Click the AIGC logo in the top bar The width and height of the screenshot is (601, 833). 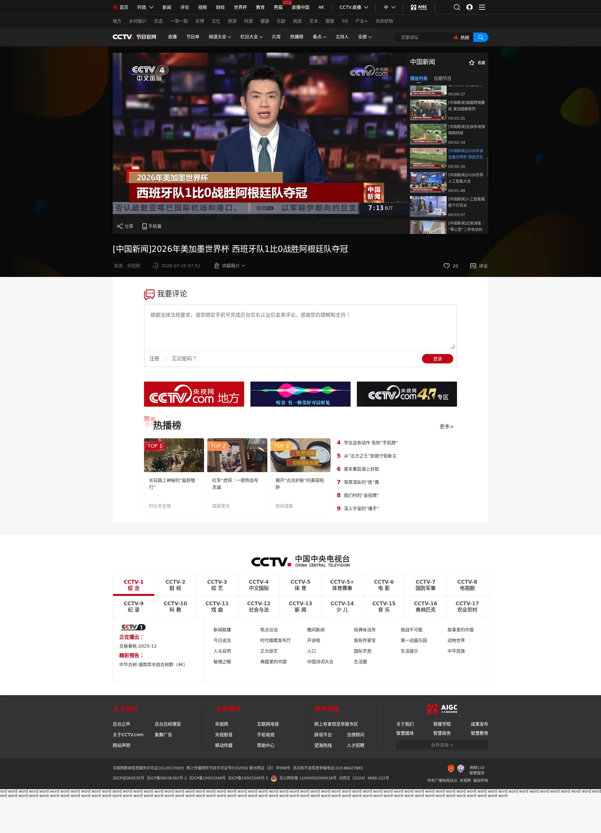(419, 7)
